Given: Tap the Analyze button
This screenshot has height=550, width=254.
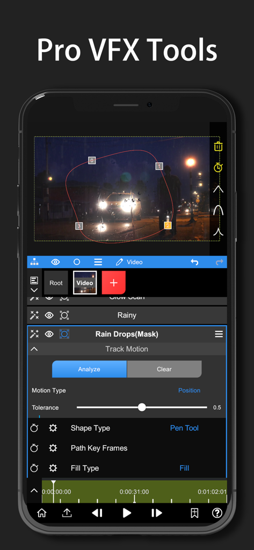Looking at the screenshot, I should tap(90, 369).
